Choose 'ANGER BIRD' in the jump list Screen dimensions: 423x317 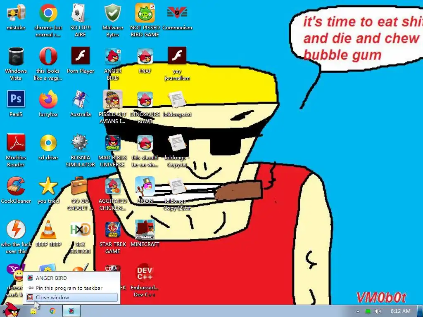coord(71,278)
